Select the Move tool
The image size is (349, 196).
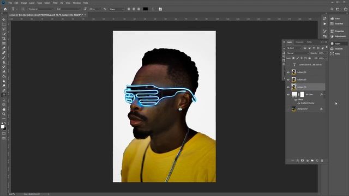click(4, 20)
